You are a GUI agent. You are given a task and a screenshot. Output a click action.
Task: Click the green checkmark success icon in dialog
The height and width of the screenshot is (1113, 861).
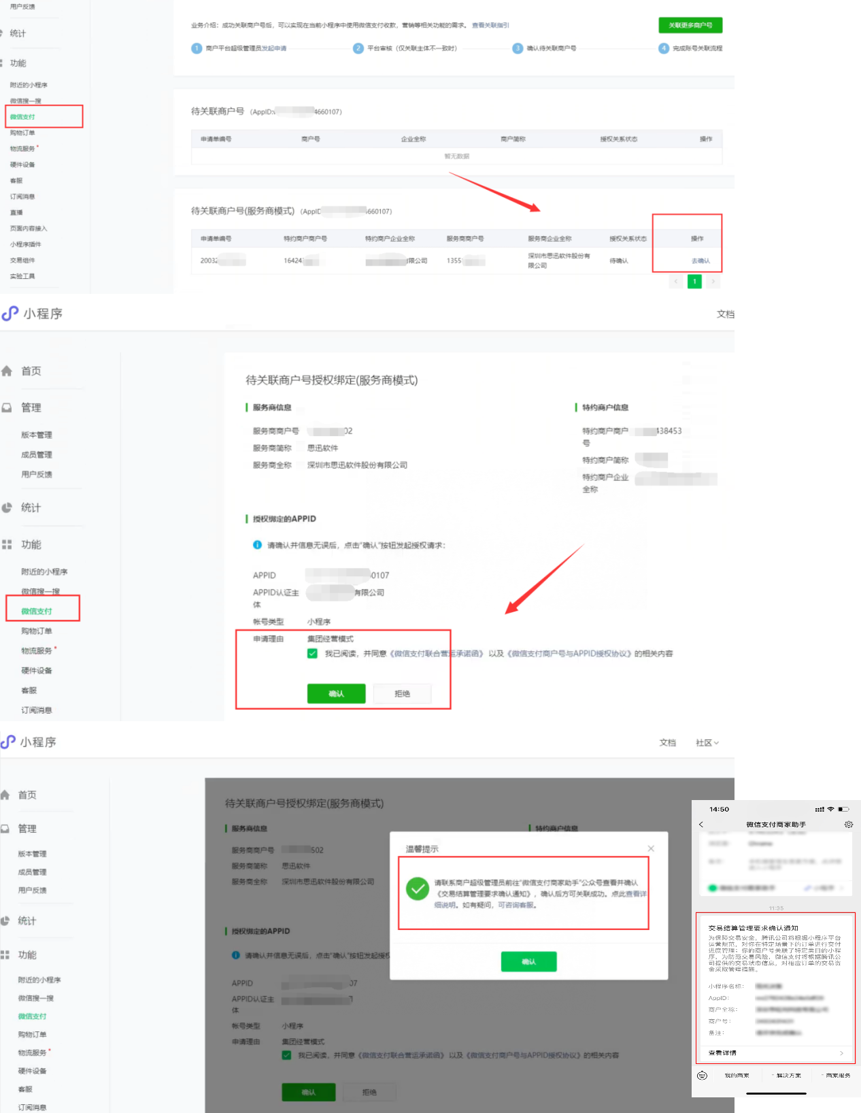(x=417, y=888)
